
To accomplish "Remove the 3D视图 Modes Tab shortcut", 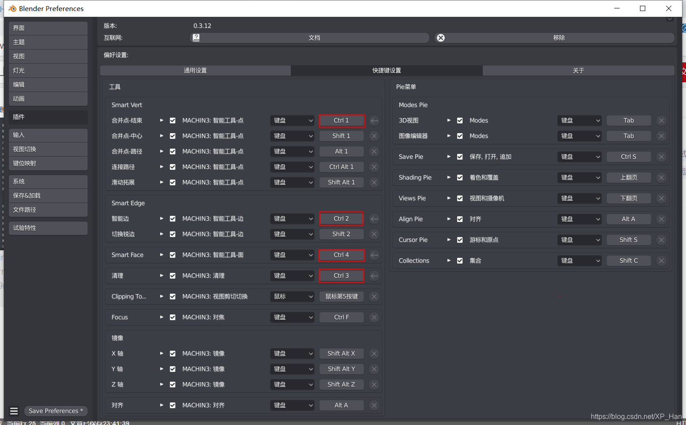I will coord(661,120).
